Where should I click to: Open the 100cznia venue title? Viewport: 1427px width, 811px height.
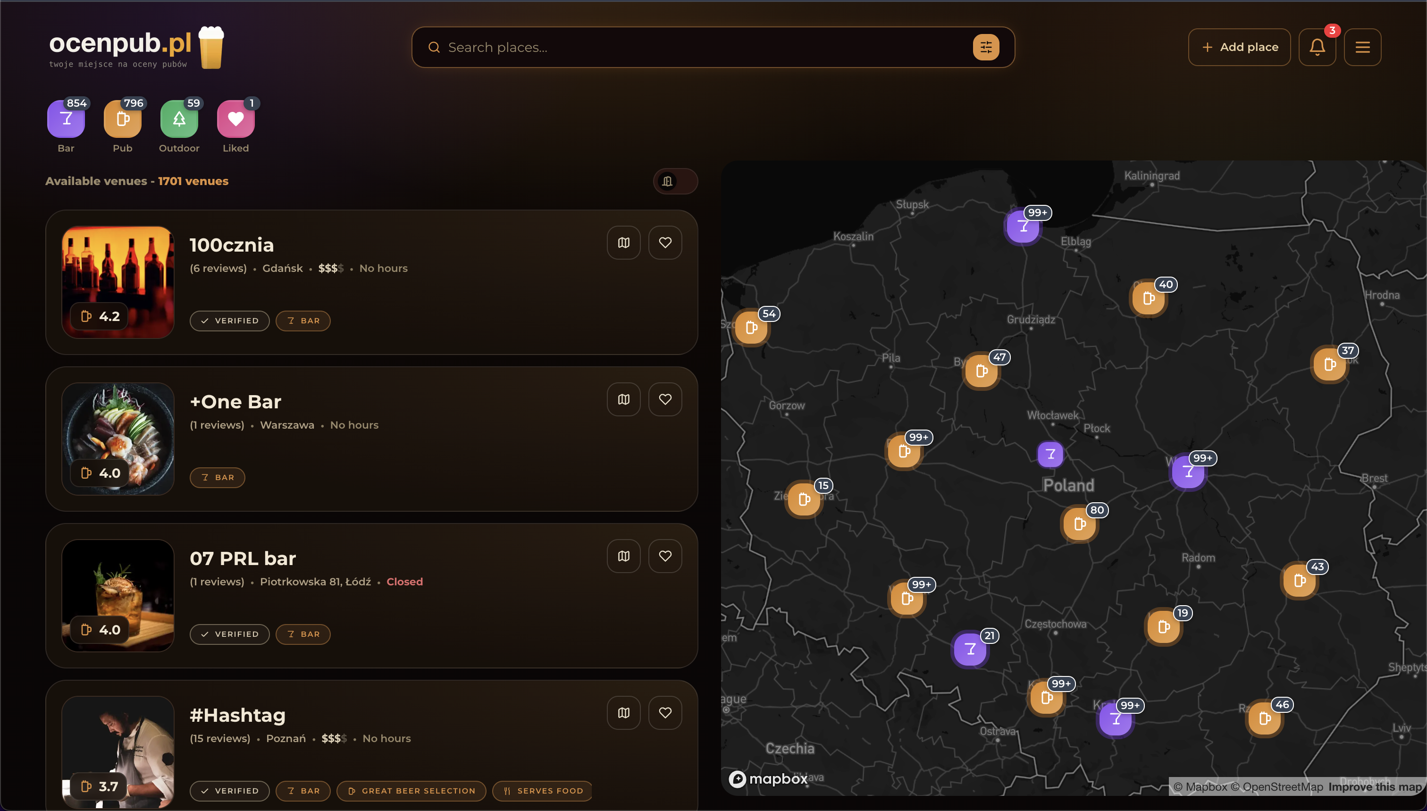pos(232,245)
